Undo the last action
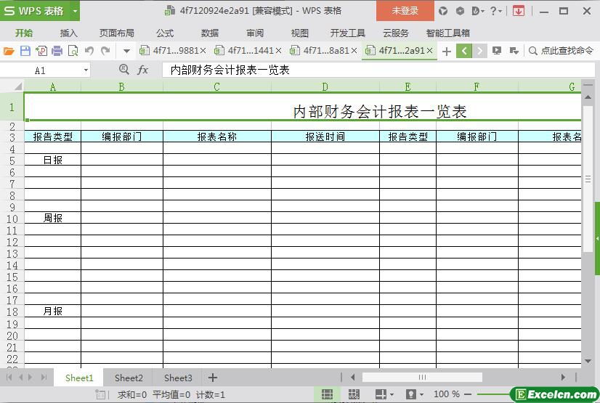 pos(89,51)
